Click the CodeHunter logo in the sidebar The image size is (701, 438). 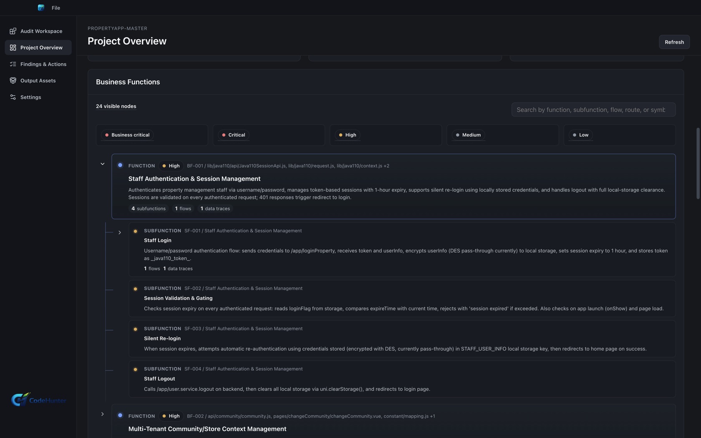pos(38,400)
